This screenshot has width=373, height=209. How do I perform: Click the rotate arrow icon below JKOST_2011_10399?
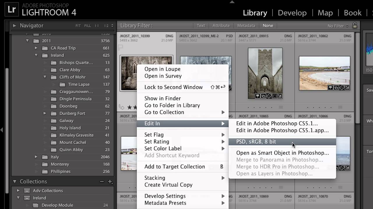(122, 107)
